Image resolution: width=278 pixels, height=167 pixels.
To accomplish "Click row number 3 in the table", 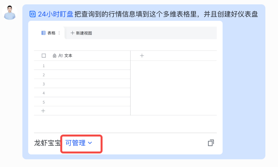I will 44,84.
